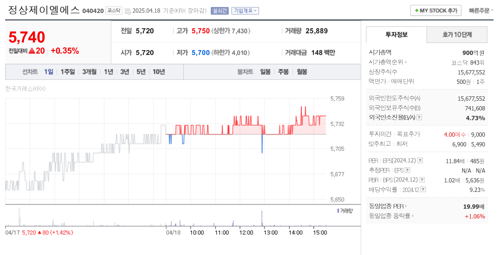Click the 시가총액 value 900억원
The image size is (497, 255).
(473, 53)
